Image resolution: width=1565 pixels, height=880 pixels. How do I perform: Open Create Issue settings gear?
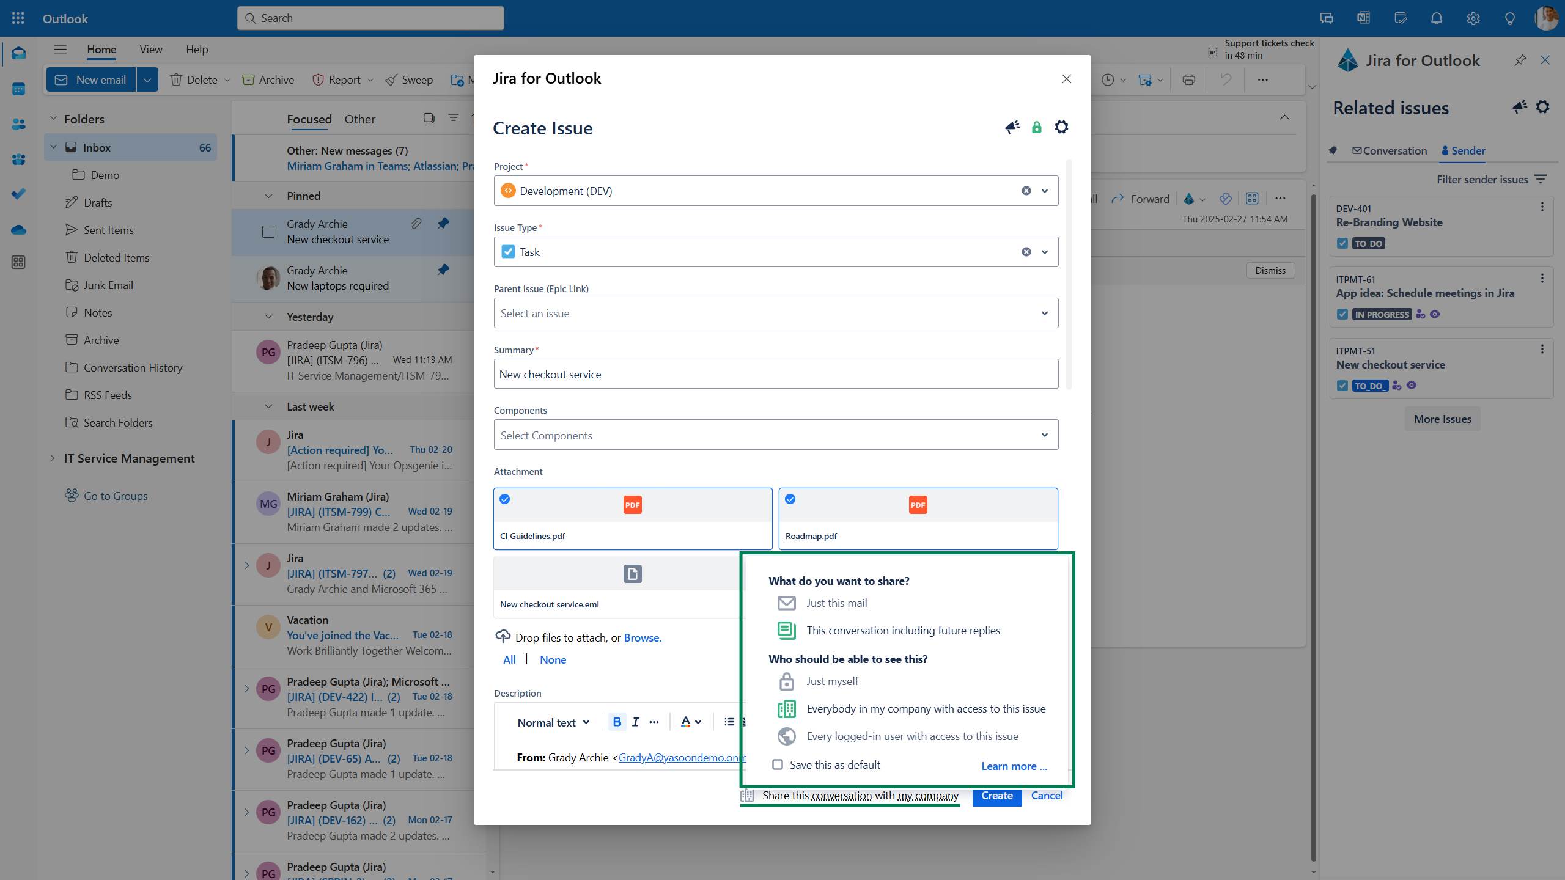(x=1061, y=127)
